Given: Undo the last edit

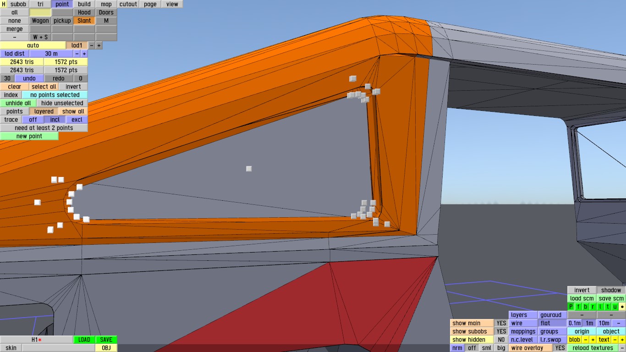Looking at the screenshot, I should [29, 78].
